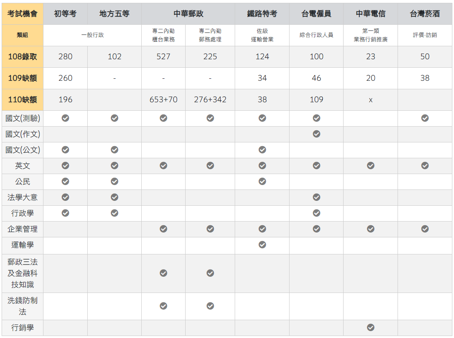Viewport: 454px width, 338px height.
Task: Click the 公民 checkmark under 地方五等
Action: [x=115, y=181]
